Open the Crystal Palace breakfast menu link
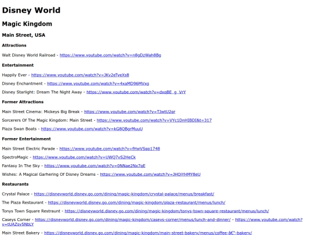 point(124,194)
